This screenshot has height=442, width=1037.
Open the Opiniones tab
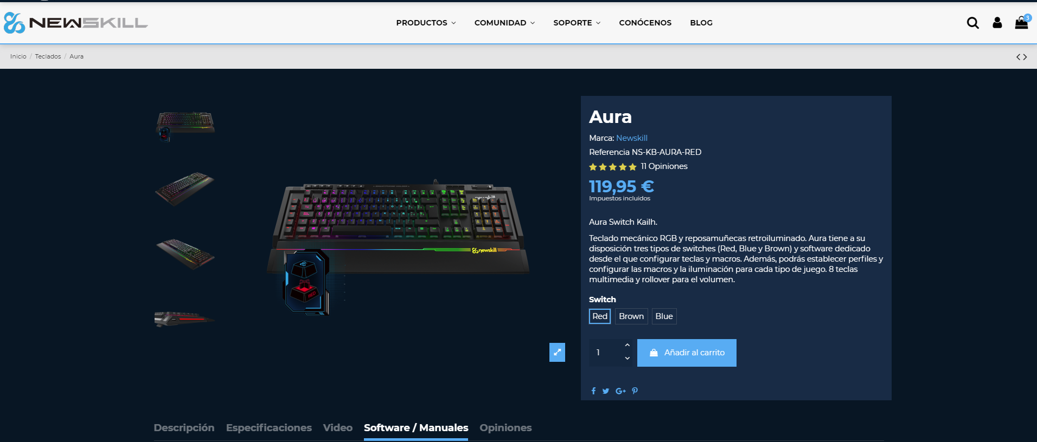(505, 428)
